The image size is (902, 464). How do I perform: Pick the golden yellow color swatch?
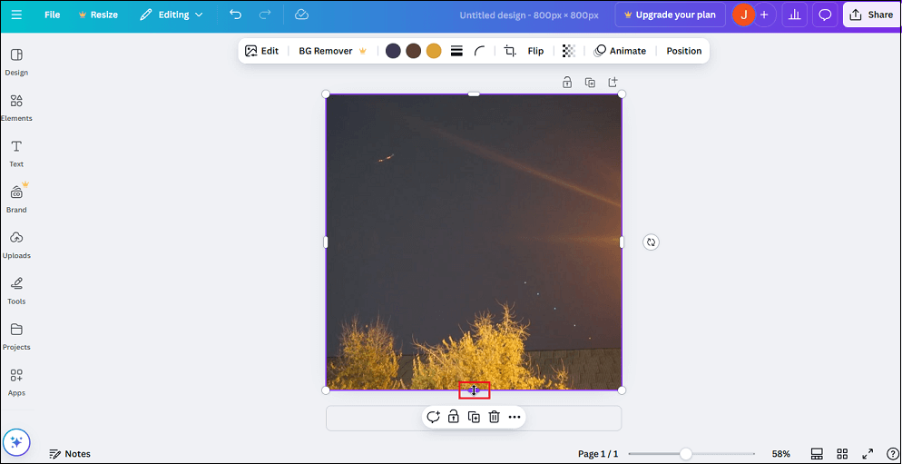click(x=434, y=51)
